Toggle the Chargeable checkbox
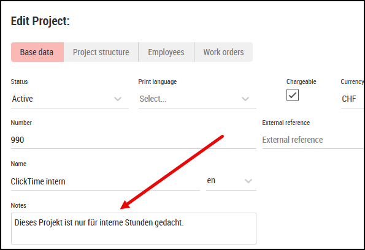Screen dimensions: 365x250 click(x=293, y=95)
